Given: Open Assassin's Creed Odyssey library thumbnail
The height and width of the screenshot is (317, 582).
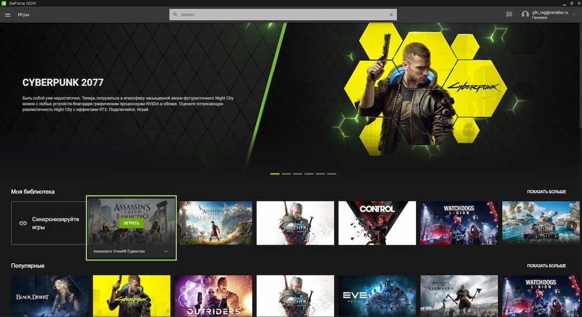Looking at the screenshot, I should tap(215, 223).
